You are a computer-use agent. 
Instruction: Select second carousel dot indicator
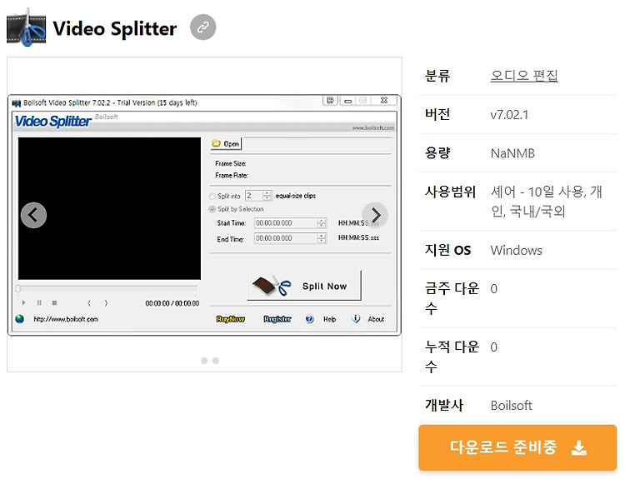pyautogui.click(x=216, y=361)
